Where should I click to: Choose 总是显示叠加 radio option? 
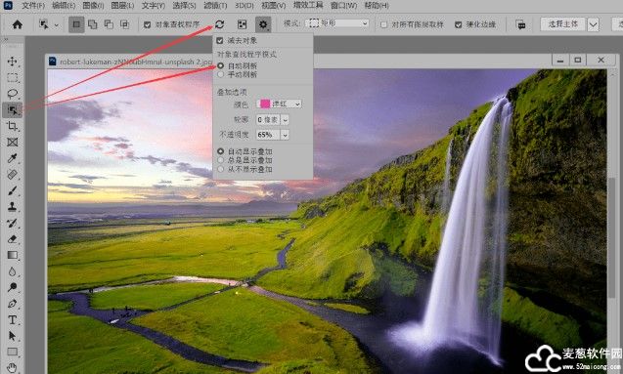(220, 160)
